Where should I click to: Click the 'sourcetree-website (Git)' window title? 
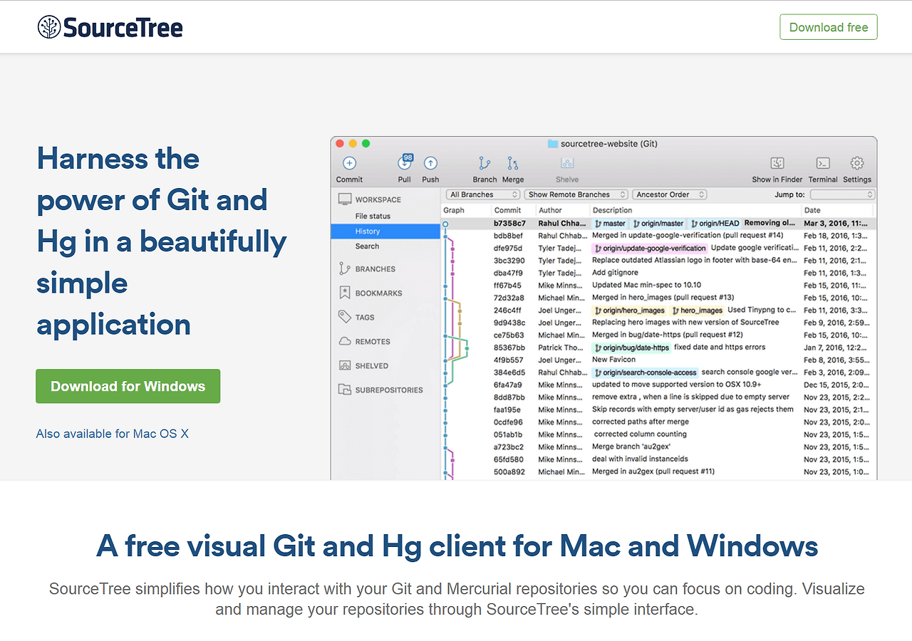coord(609,144)
